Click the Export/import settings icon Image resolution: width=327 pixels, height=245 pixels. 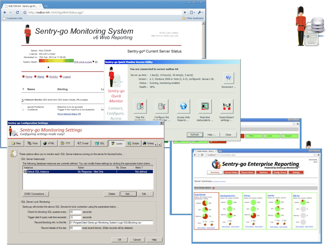click(227, 107)
